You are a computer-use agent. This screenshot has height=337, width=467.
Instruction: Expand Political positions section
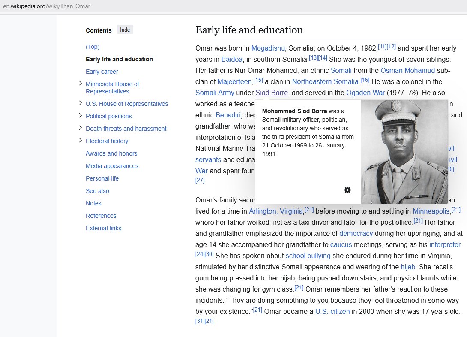(80, 116)
